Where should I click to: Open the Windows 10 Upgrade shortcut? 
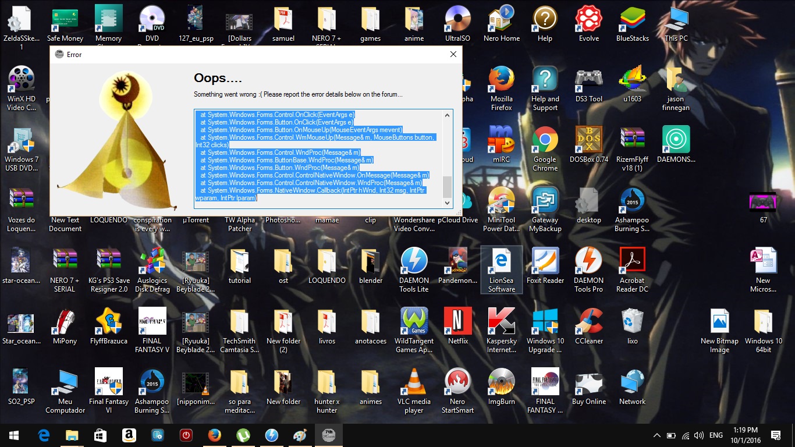[545, 331]
